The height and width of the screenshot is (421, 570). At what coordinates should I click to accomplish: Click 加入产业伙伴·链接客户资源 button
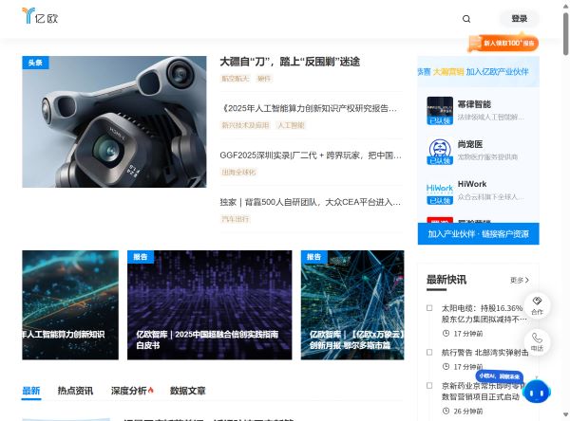pos(479,233)
